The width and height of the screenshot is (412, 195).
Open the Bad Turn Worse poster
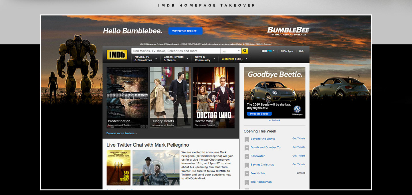tap(118, 168)
